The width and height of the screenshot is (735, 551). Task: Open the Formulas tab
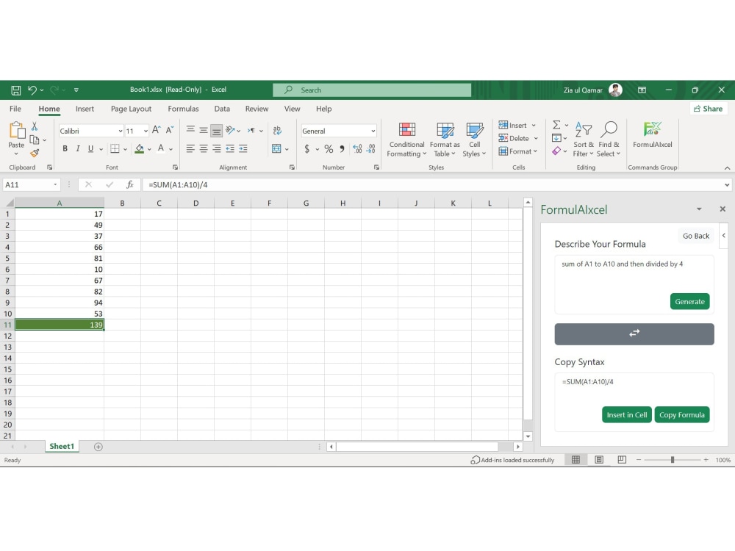(183, 109)
